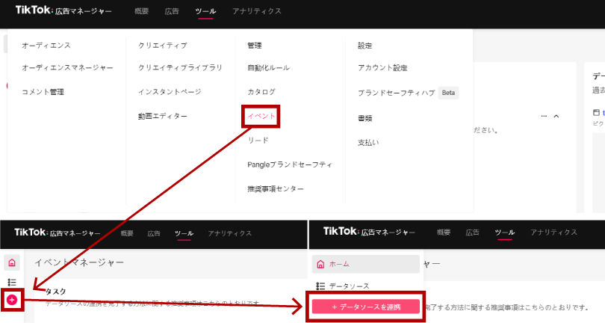Click the イベントマネージャー page title
Image resolution: width=605 pixels, height=323 pixels.
pyautogui.click(x=79, y=262)
